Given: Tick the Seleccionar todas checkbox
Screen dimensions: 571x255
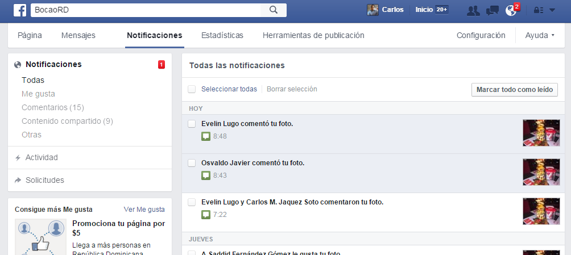Looking at the screenshot, I should click(192, 89).
